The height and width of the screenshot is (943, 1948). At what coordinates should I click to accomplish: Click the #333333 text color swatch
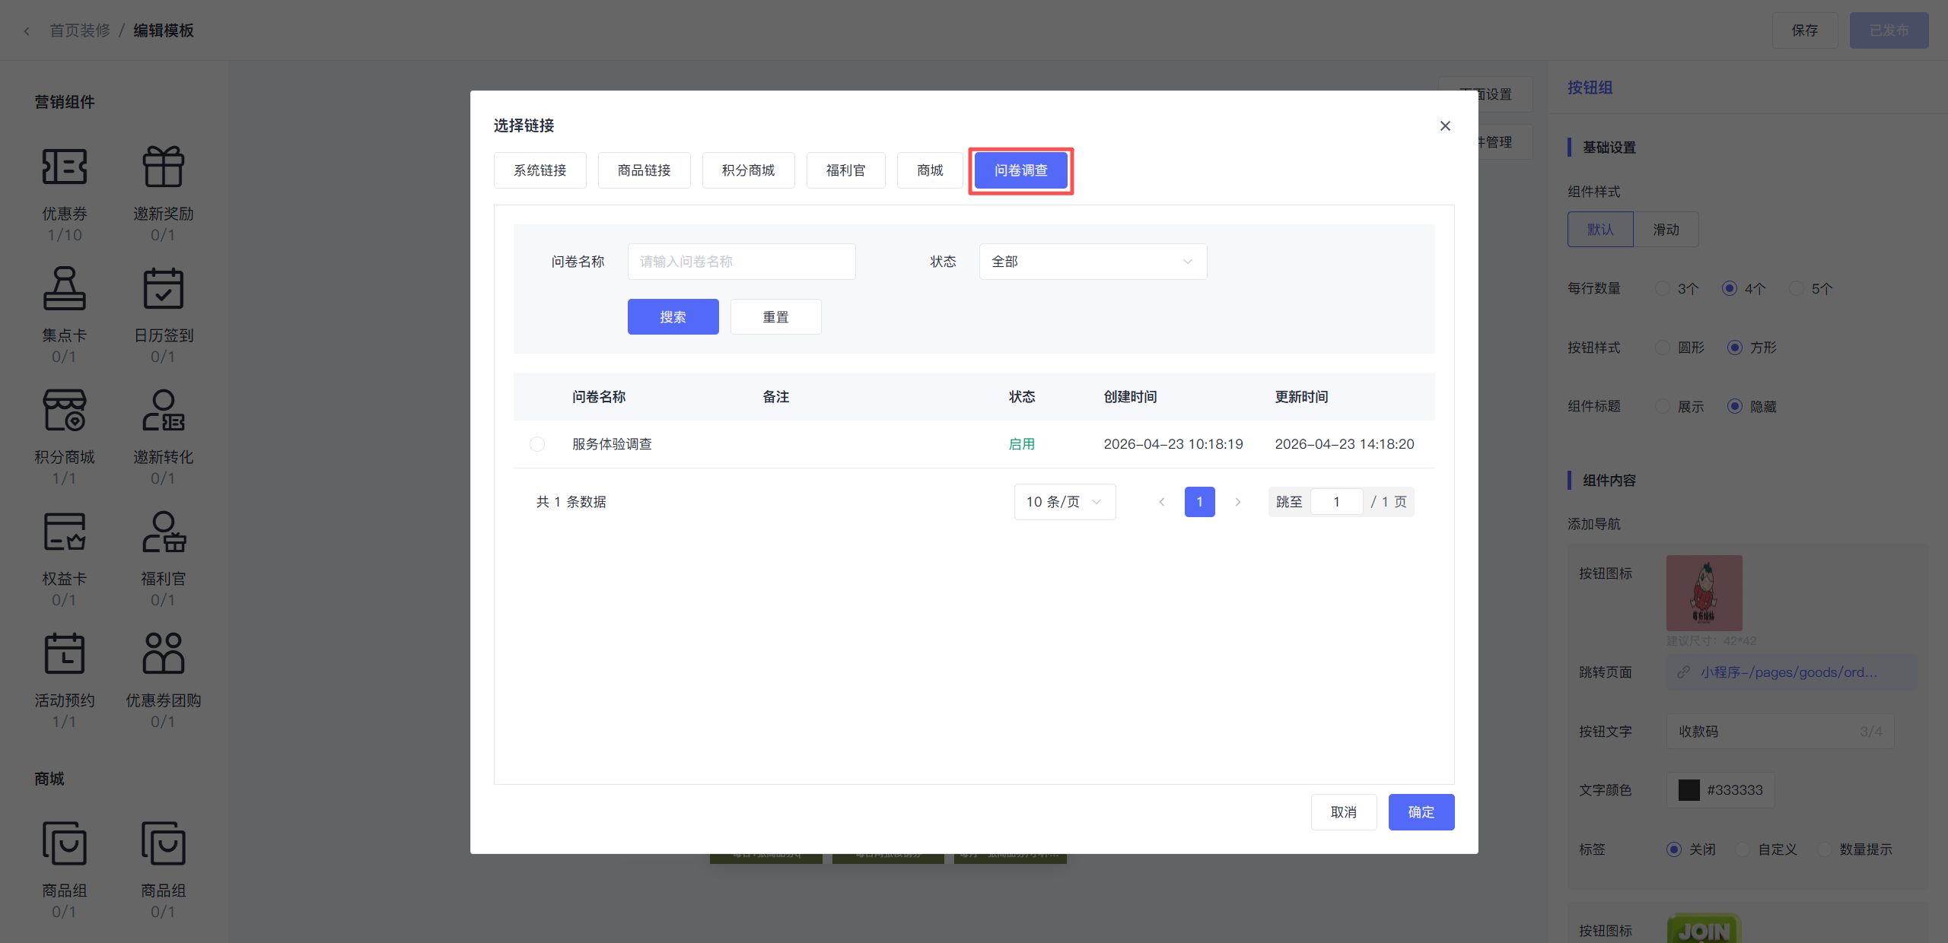[1689, 790]
